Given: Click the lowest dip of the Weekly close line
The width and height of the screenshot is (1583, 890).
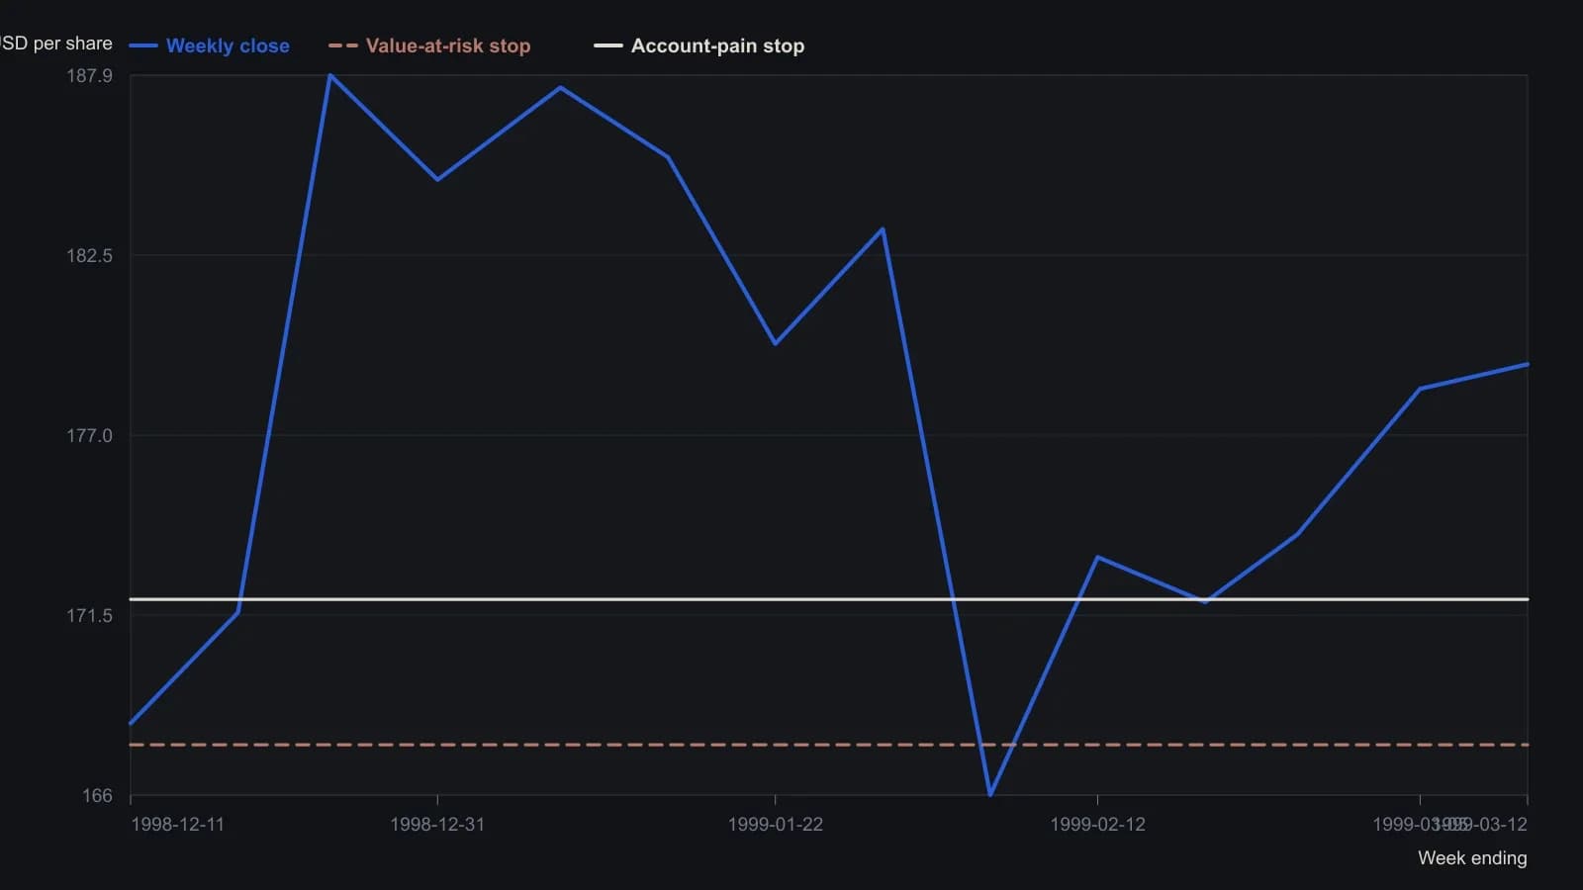Looking at the screenshot, I should tap(990, 794).
